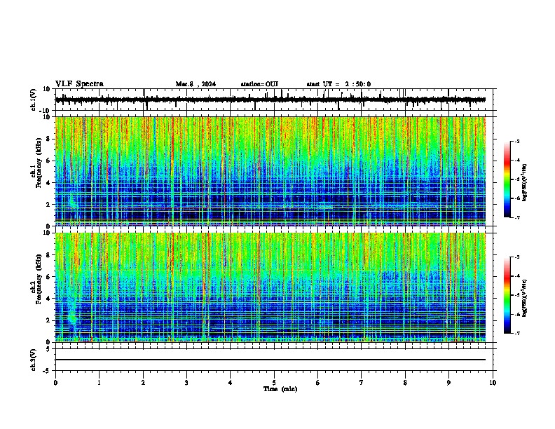This screenshot has height=429, width=555.
Task: Click the station name label in the header
Action: 259,84
